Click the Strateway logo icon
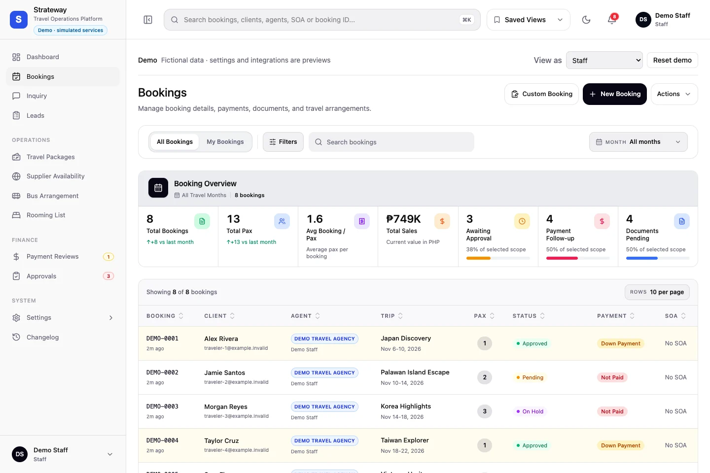710x473 pixels. [19, 20]
